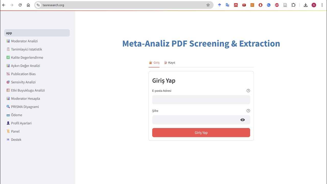
Task: Open the Chrome three-dot menu
Action: pos(322,5)
